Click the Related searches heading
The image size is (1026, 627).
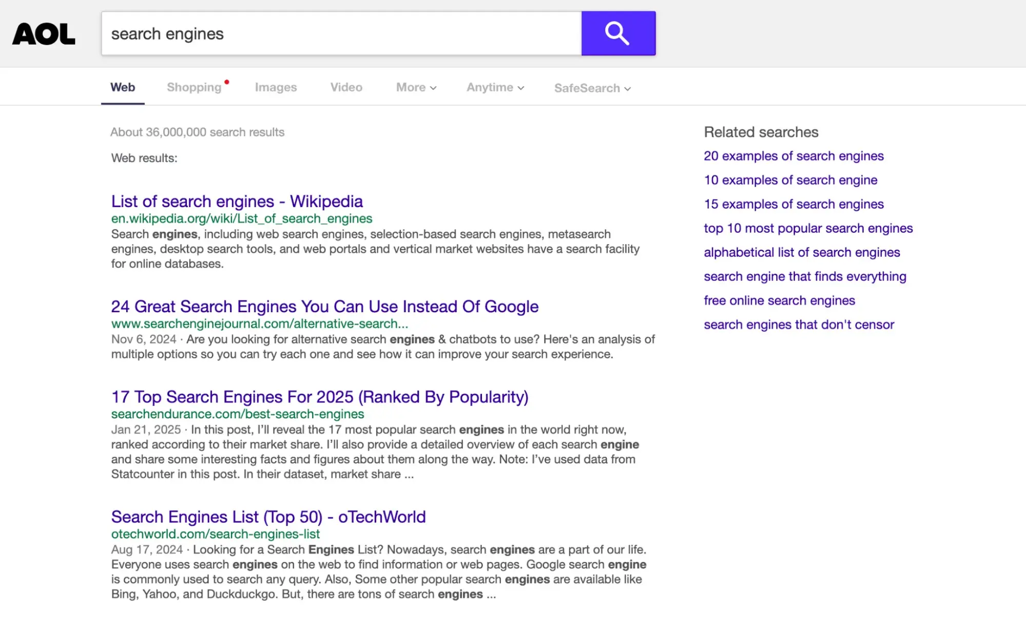click(x=761, y=132)
